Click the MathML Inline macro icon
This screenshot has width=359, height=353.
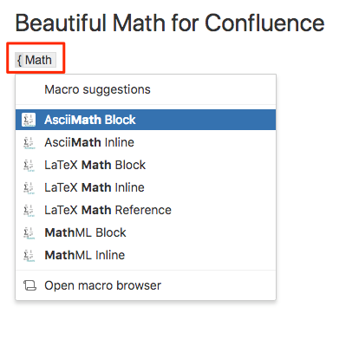point(29,255)
